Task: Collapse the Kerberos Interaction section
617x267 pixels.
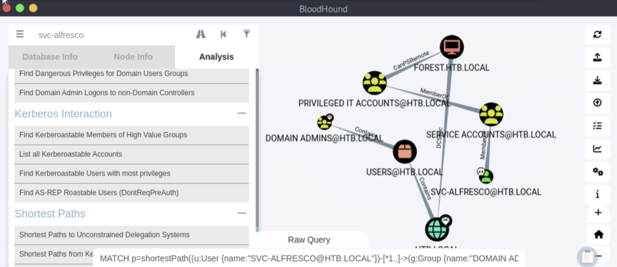Action: click(x=242, y=114)
